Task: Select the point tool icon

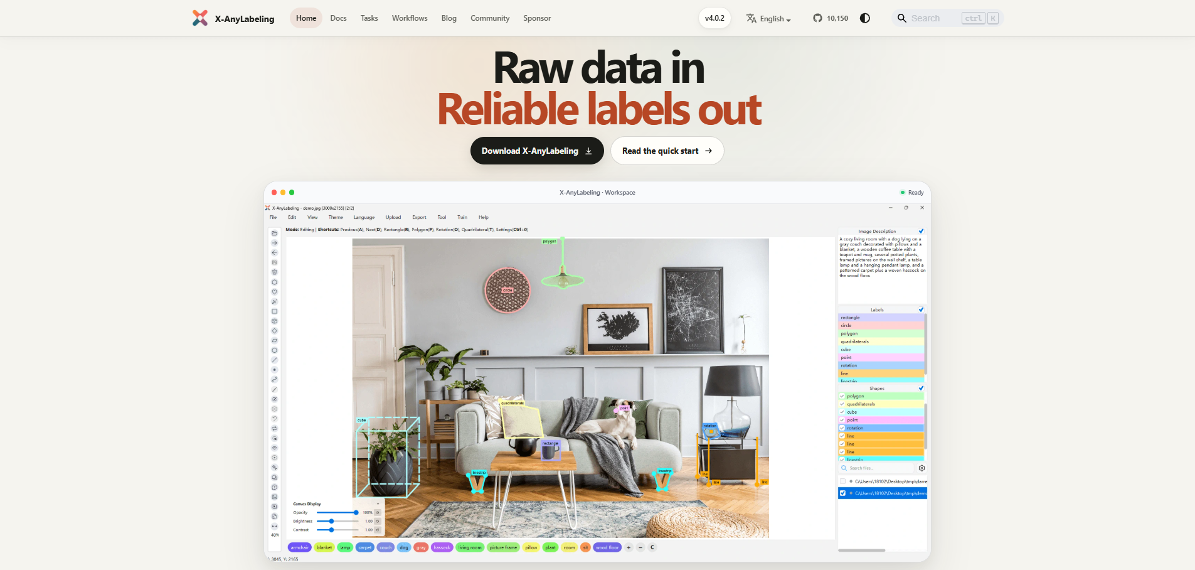Action: tap(274, 370)
